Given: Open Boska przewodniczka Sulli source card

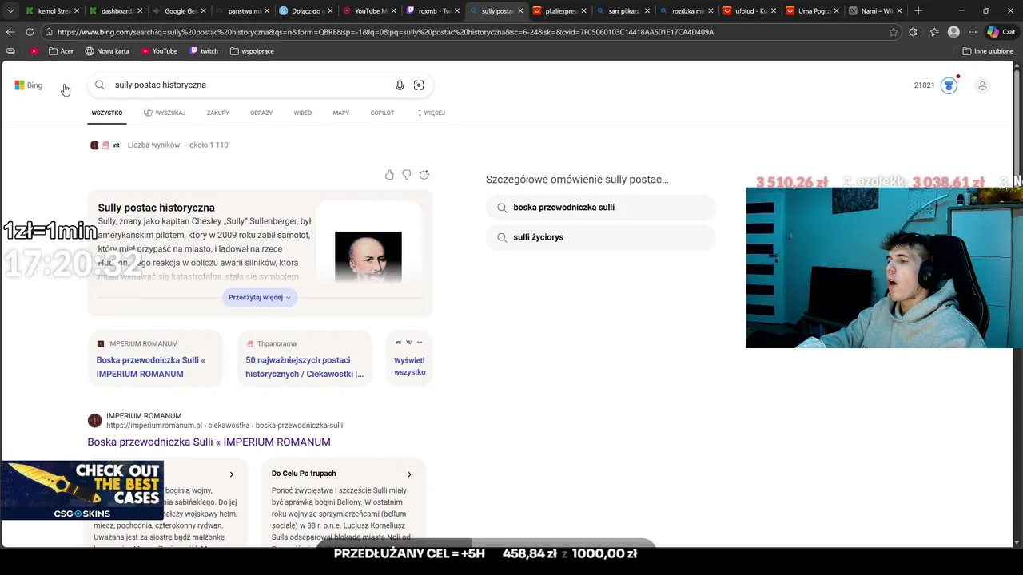Looking at the screenshot, I should pos(155,359).
